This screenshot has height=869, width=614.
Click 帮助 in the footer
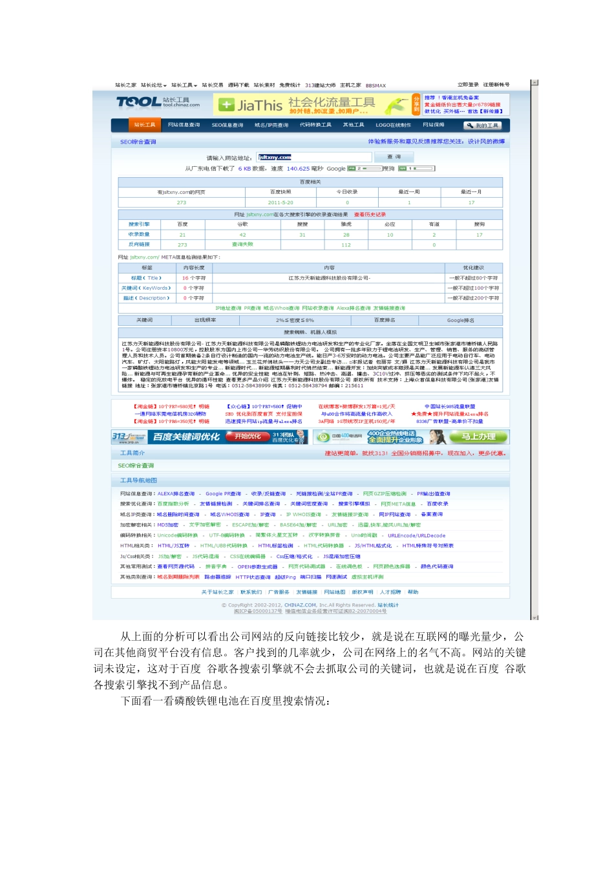tap(413, 592)
